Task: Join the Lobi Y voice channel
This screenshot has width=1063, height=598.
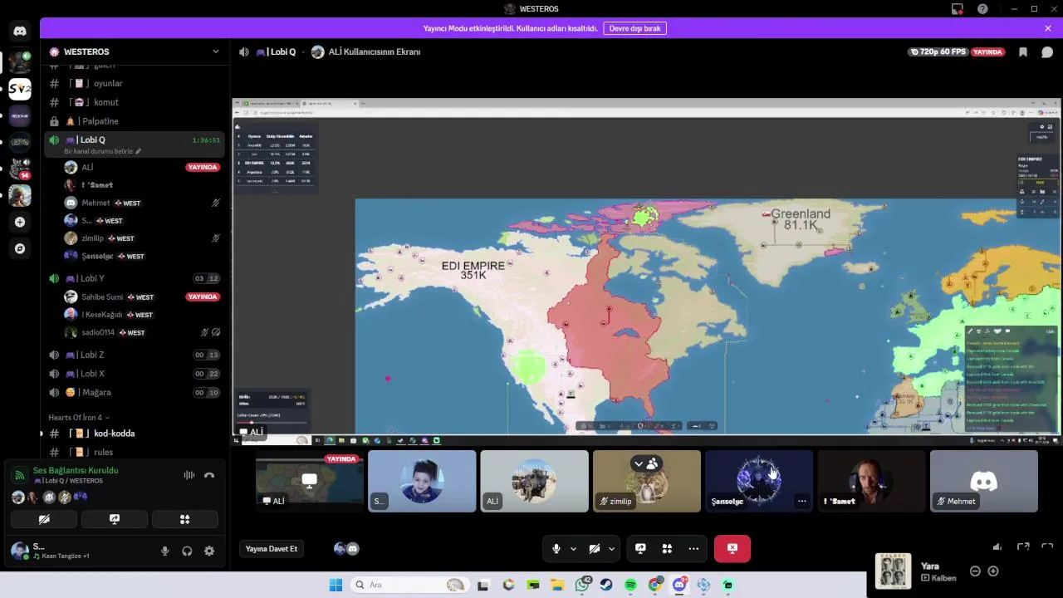Action: [134, 278]
